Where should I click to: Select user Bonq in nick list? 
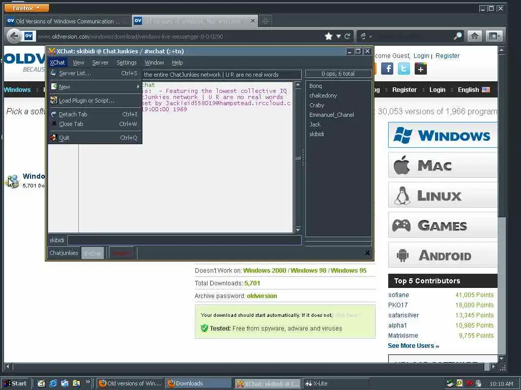click(x=315, y=86)
